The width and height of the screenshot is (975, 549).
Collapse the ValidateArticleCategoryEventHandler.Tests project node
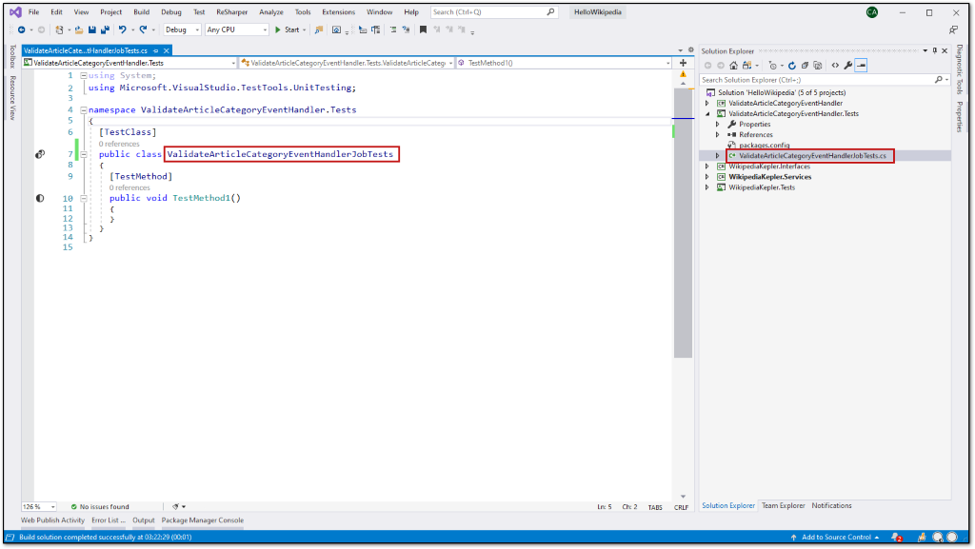click(x=707, y=113)
